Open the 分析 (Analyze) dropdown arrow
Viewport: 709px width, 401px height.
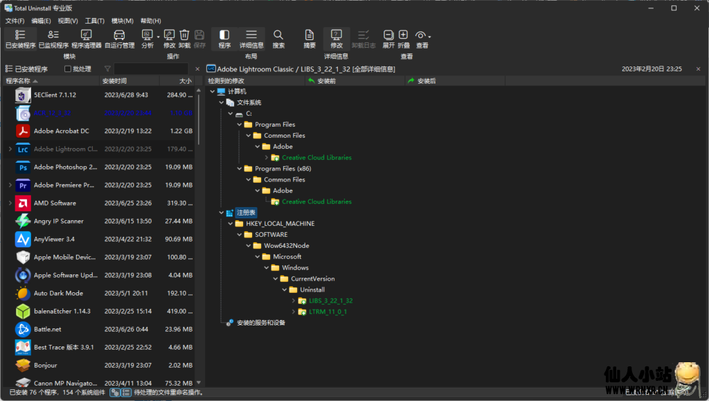click(159, 36)
